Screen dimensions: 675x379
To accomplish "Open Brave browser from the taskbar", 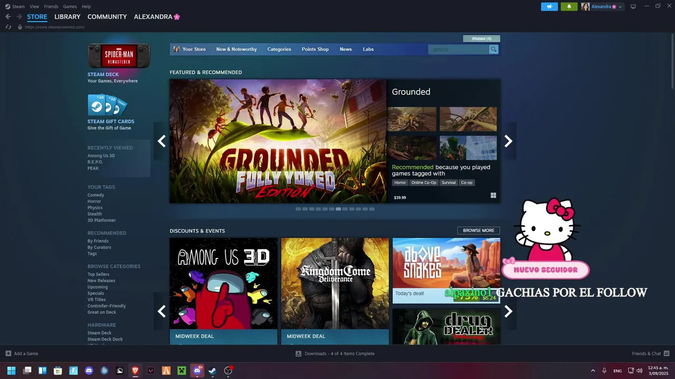I will pyautogui.click(x=135, y=371).
